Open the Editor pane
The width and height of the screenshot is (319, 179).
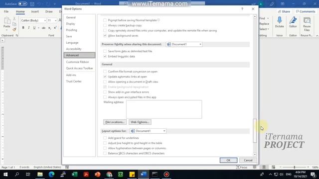coord(293,22)
